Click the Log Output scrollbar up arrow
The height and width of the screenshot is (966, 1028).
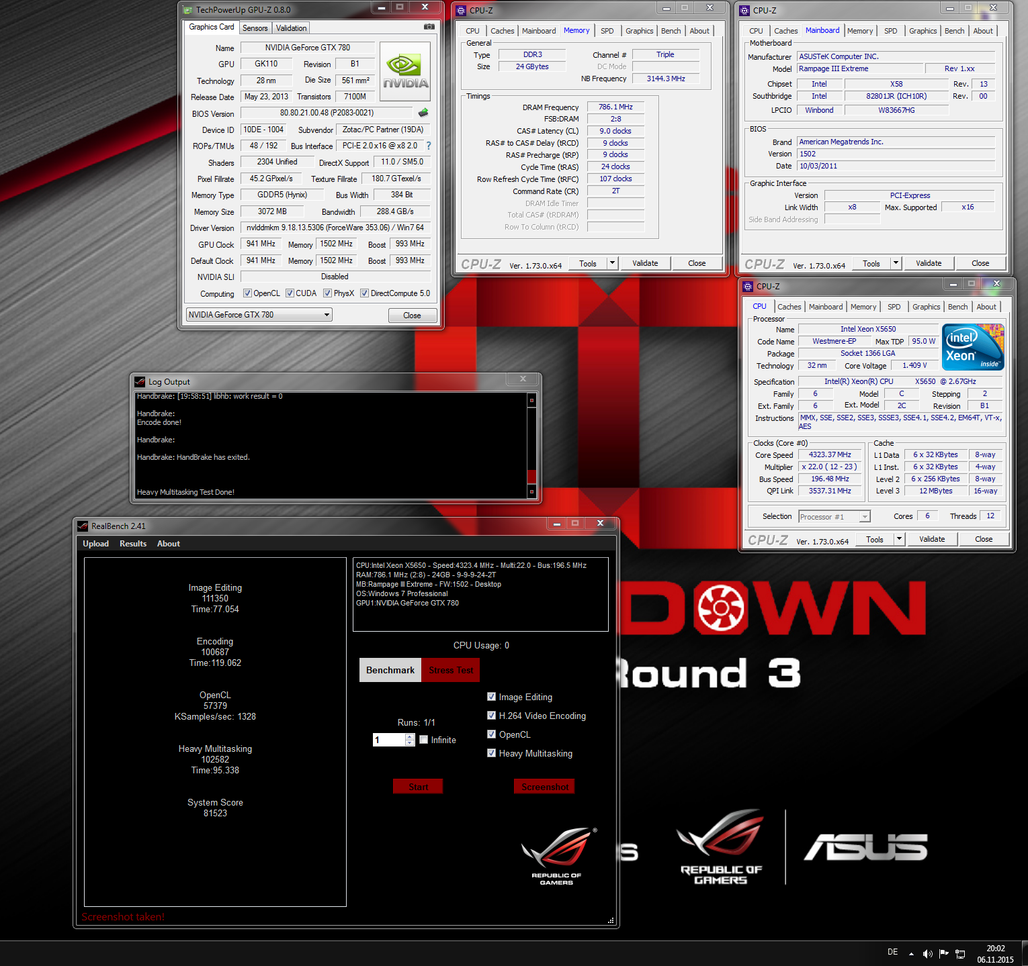pos(532,400)
